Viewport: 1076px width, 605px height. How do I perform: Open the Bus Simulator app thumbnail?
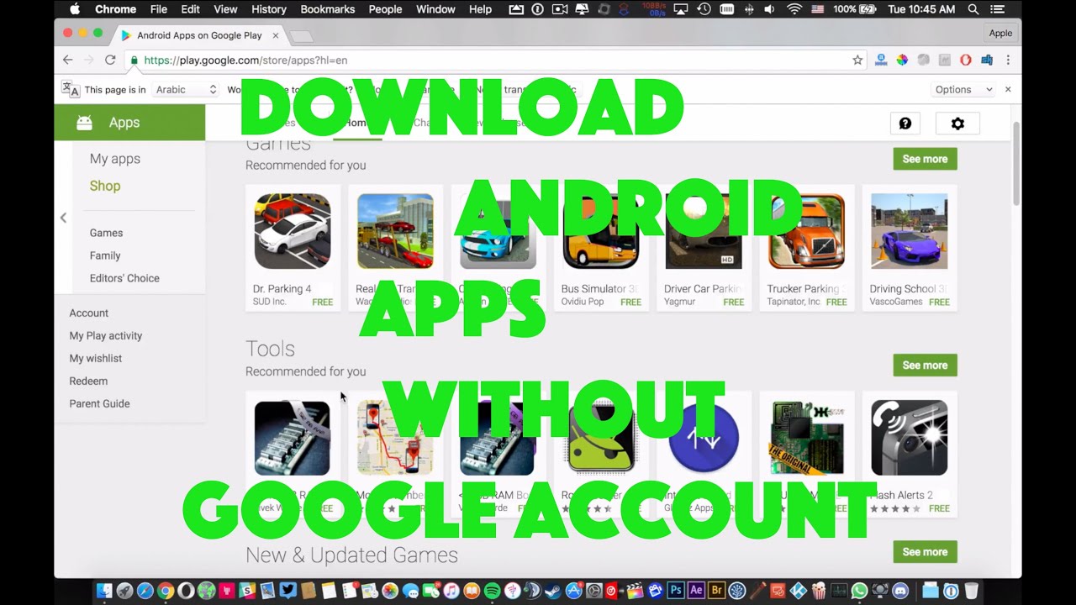(x=601, y=231)
